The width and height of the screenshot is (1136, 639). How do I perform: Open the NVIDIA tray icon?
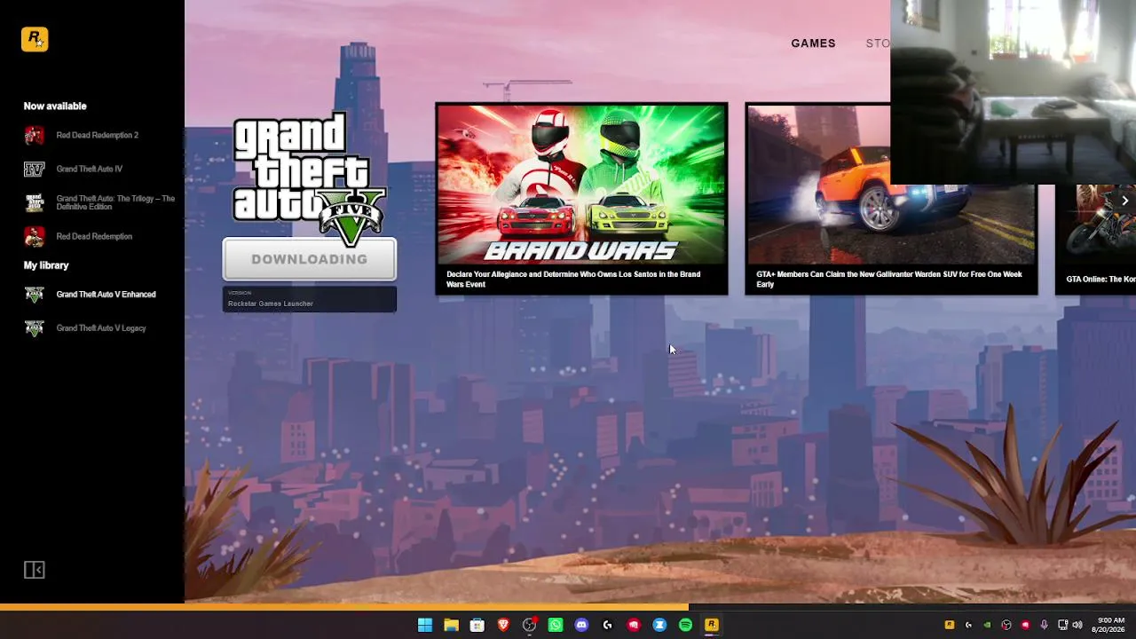click(x=987, y=625)
